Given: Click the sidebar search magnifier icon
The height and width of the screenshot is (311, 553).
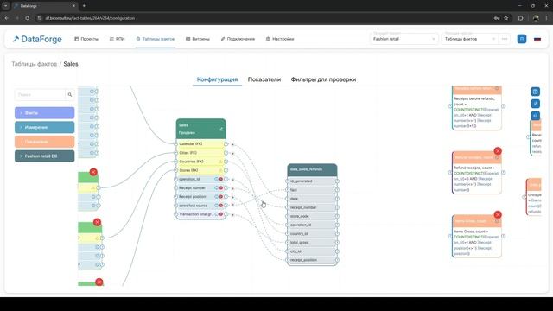Looking at the screenshot, I should click(70, 94).
